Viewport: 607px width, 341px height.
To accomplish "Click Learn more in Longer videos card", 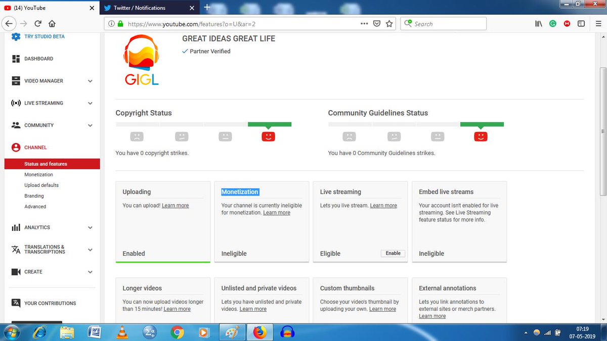I will tap(177, 309).
